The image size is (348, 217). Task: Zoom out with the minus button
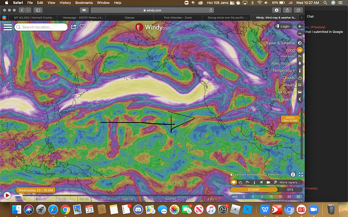[x=300, y=33]
